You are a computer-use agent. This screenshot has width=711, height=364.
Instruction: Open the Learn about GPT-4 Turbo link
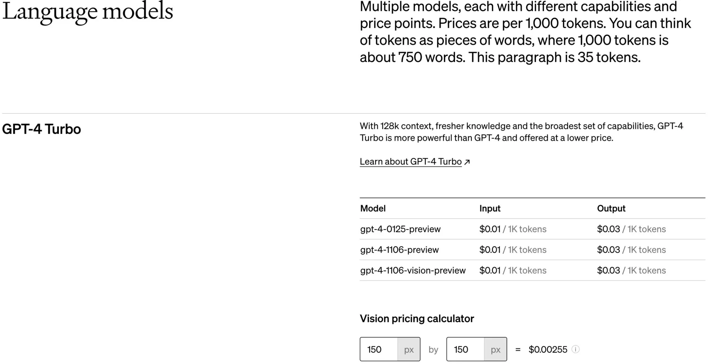tap(410, 162)
